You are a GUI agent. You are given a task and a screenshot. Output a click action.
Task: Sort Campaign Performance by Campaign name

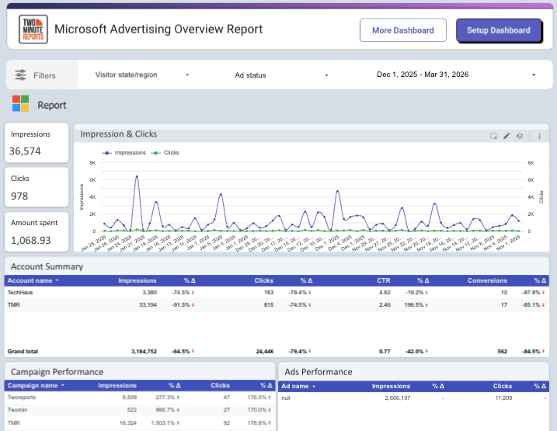[x=36, y=385]
